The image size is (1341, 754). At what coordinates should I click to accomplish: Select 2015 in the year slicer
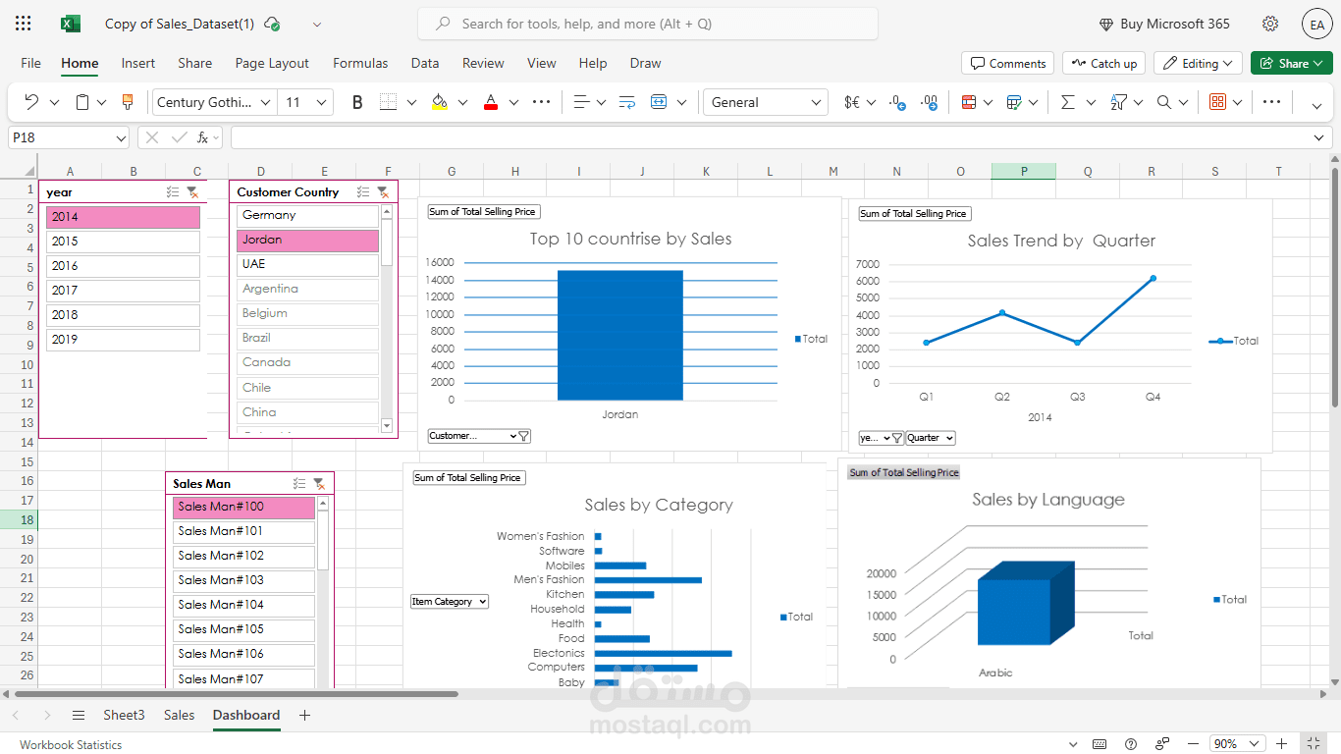tap(123, 242)
